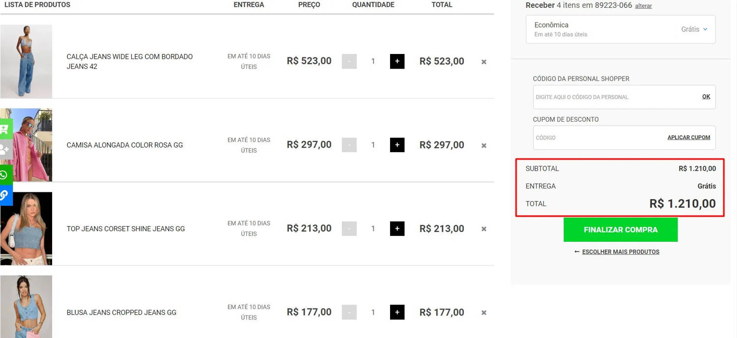Open the WhatsApp share icon
The width and height of the screenshot is (737, 338).
tap(5, 175)
